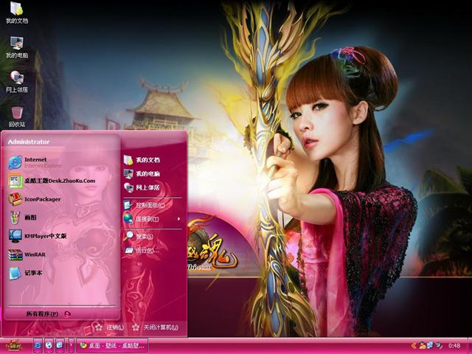
Task: Click the third quick launch icon
Action: click(x=60, y=346)
